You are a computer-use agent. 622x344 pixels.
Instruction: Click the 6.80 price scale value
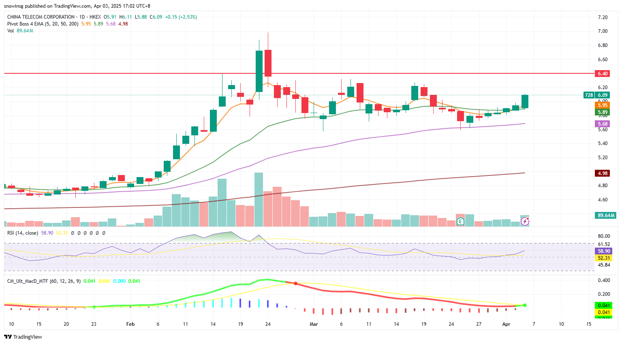click(603, 45)
